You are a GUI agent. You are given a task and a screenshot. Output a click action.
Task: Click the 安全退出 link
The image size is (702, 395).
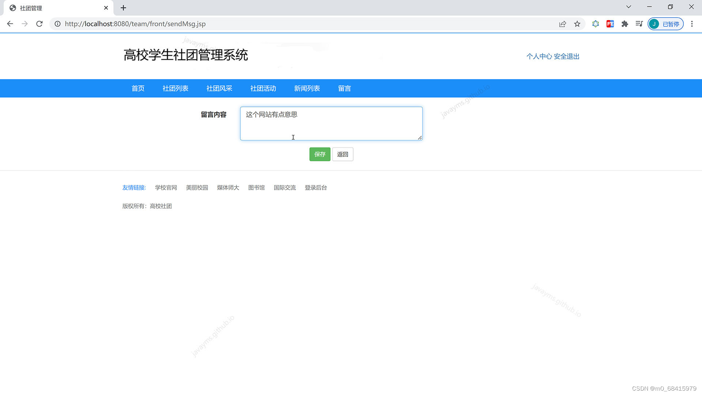click(x=566, y=56)
